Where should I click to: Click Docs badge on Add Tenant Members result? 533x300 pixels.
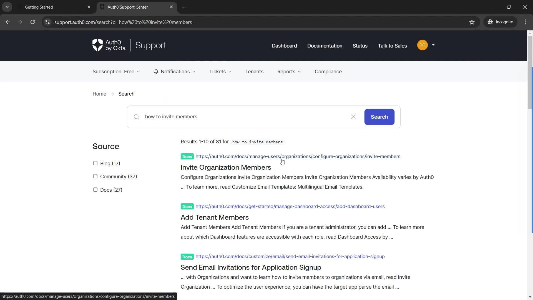point(187,207)
